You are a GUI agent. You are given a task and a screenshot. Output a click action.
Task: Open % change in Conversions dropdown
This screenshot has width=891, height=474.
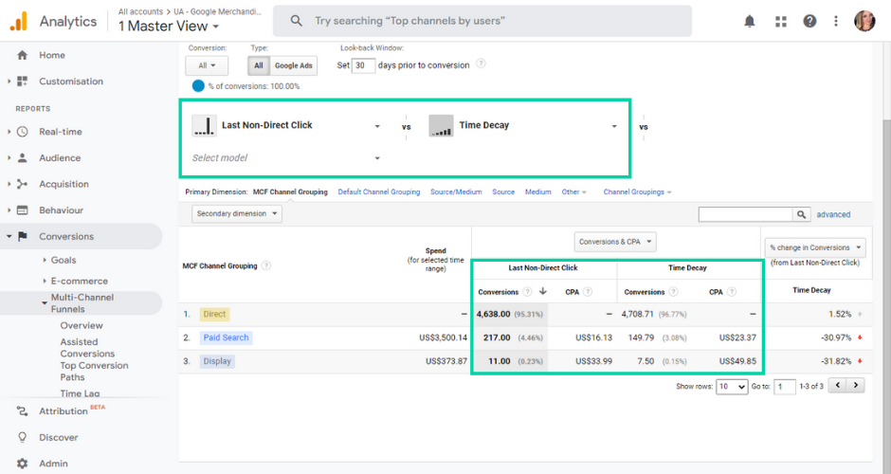(815, 247)
